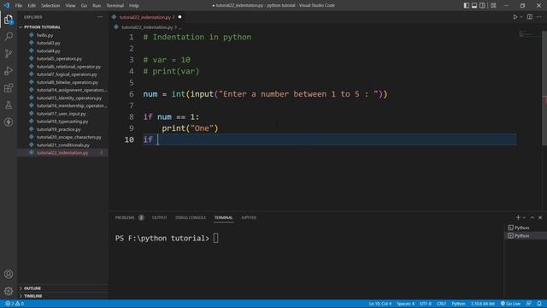Open errors and warnings status indicator
The width and height of the screenshot is (547, 308).
15,304
